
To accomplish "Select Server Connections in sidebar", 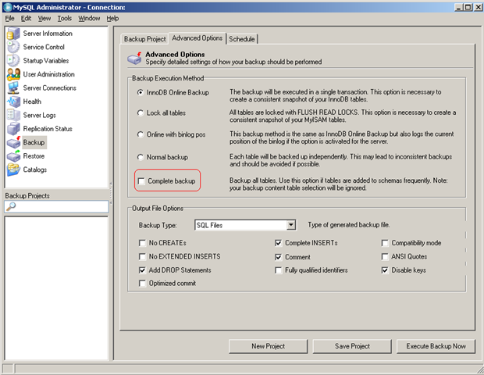I will 50,87.
